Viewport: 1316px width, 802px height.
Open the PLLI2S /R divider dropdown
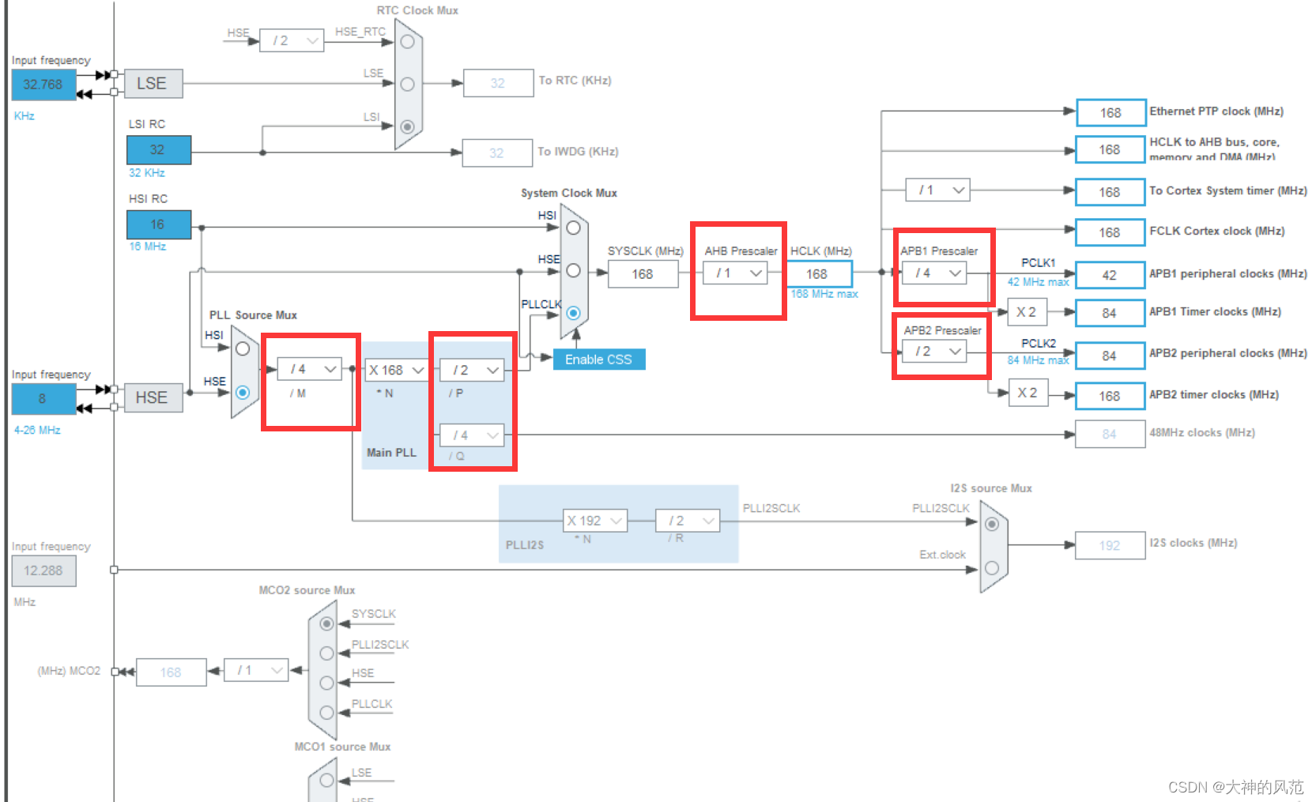point(688,520)
